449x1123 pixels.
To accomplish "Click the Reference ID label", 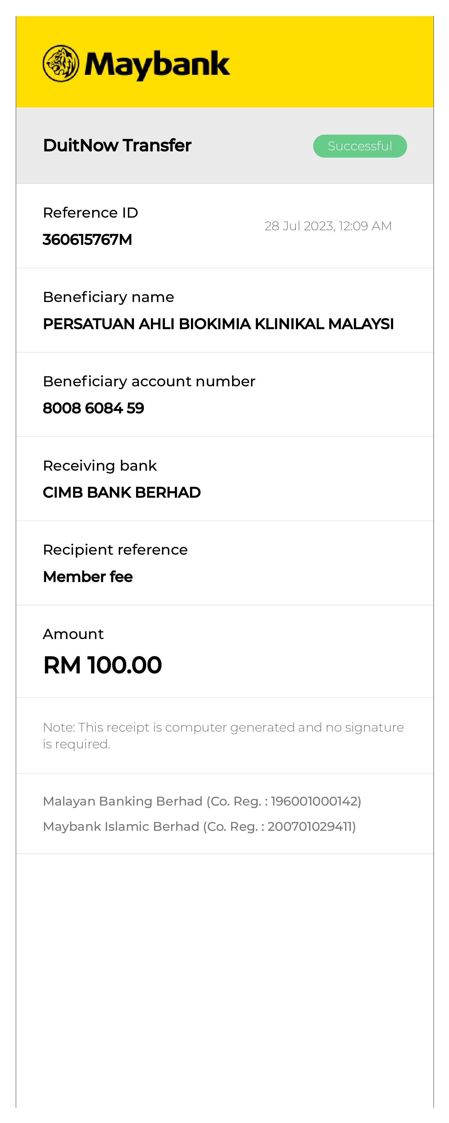I will [90, 213].
